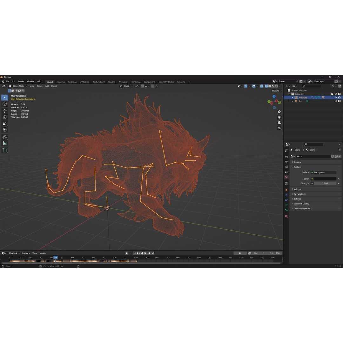
Task: Disable Armature in renders camera icon
Action: [x=339, y=98]
